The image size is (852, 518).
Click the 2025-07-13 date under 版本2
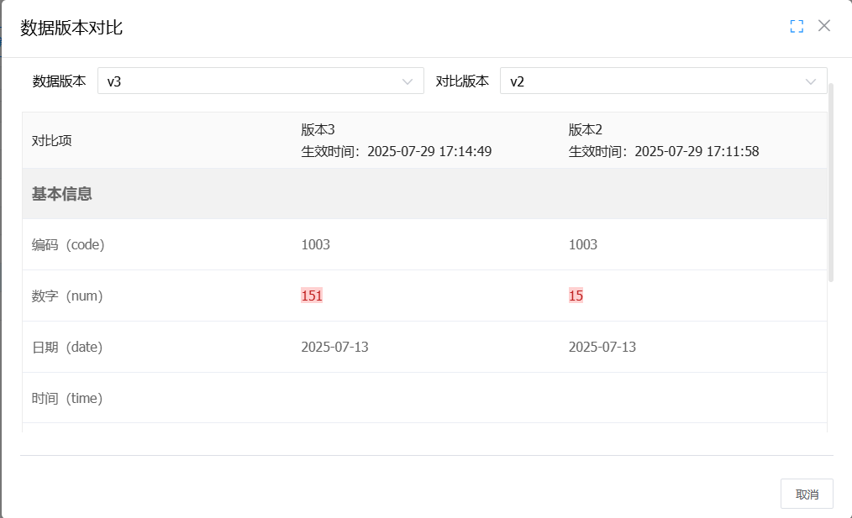coord(602,347)
